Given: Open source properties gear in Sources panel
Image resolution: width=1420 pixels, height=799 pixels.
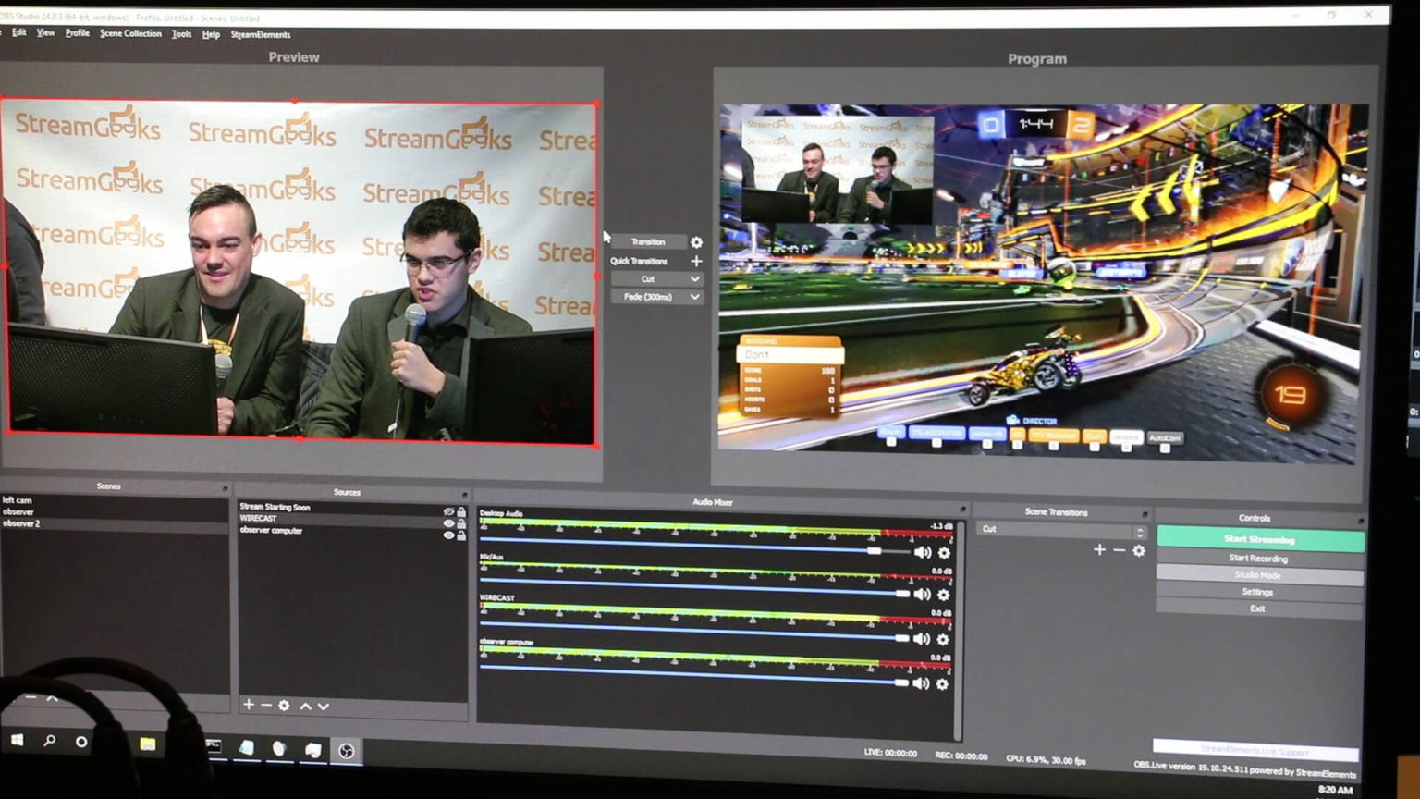Looking at the screenshot, I should pos(284,706).
